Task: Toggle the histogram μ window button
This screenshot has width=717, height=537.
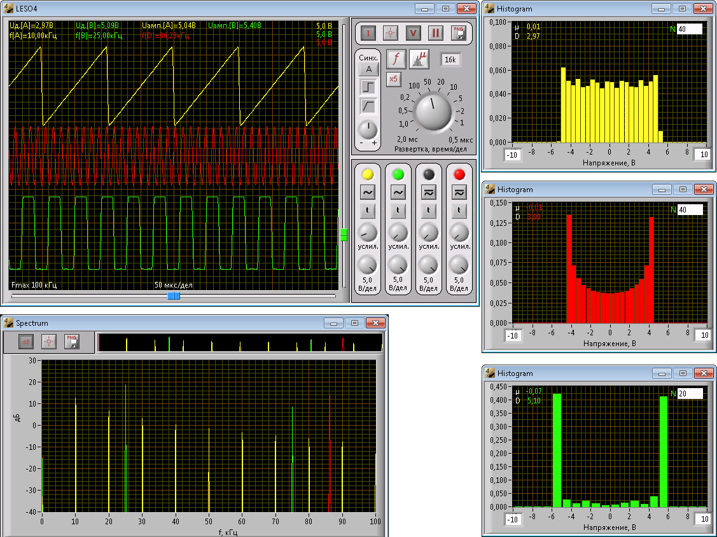Action: pos(419,59)
